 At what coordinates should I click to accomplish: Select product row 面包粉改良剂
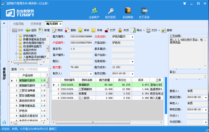click(x=28, y=100)
